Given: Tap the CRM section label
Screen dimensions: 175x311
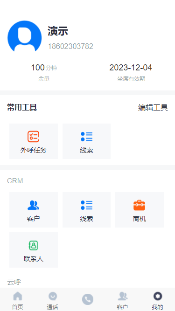Looking at the screenshot, I should (x=15, y=181).
